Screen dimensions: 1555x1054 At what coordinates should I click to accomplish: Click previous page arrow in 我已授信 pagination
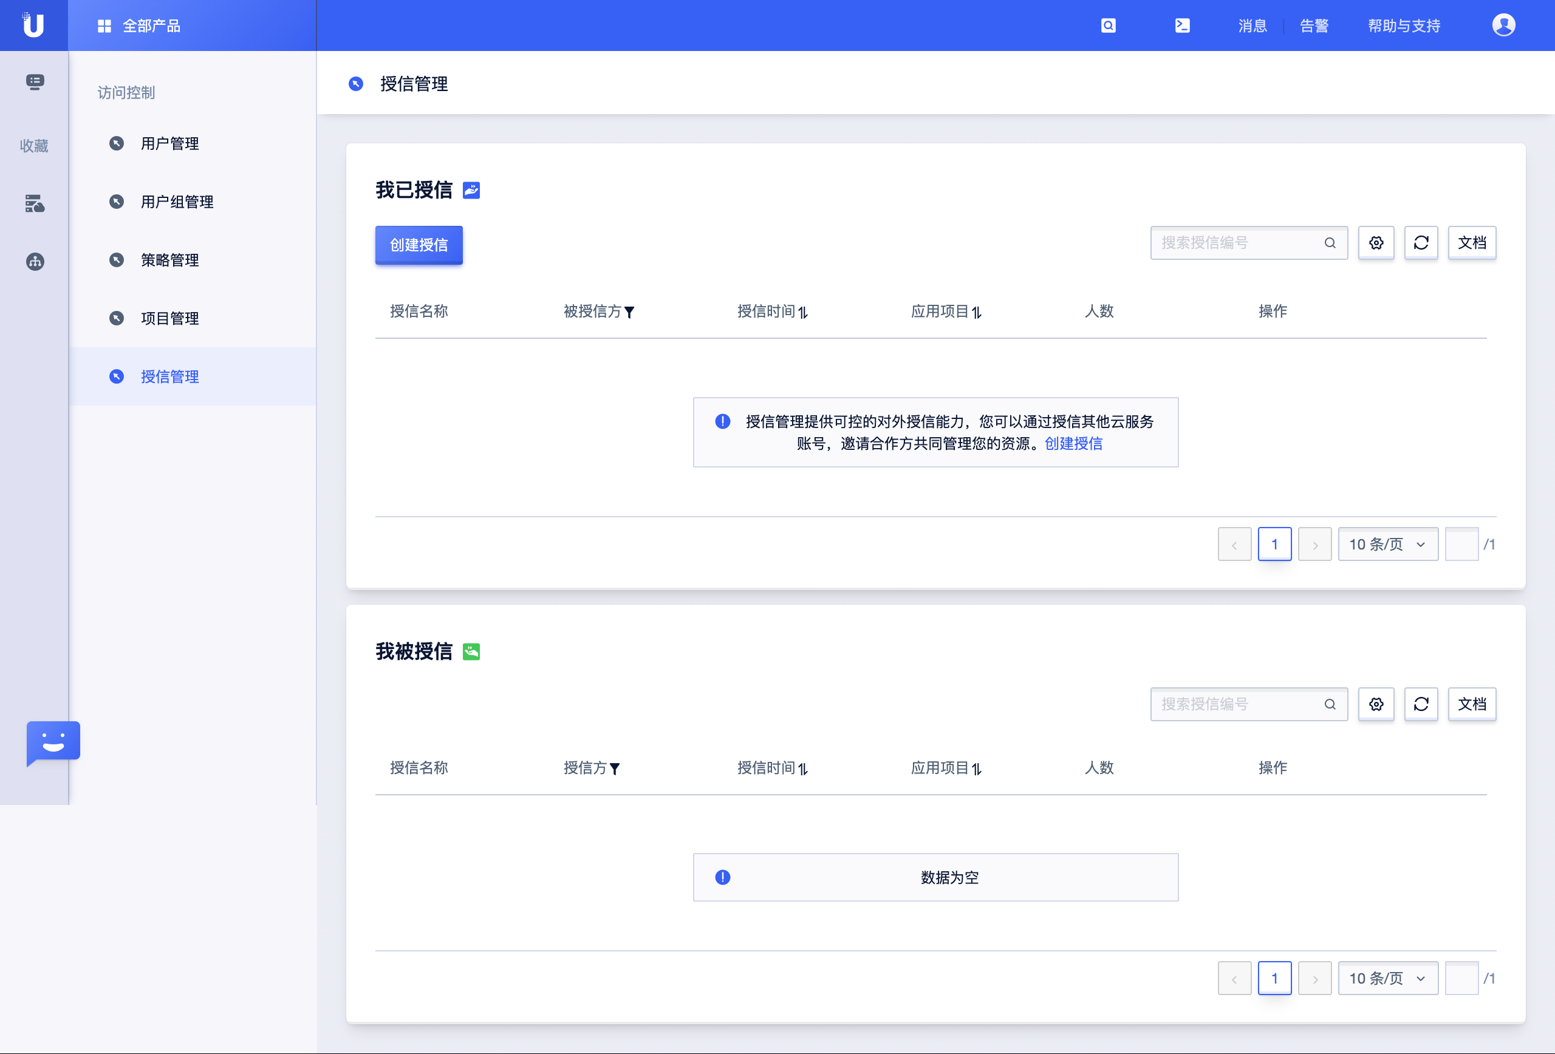tap(1234, 545)
